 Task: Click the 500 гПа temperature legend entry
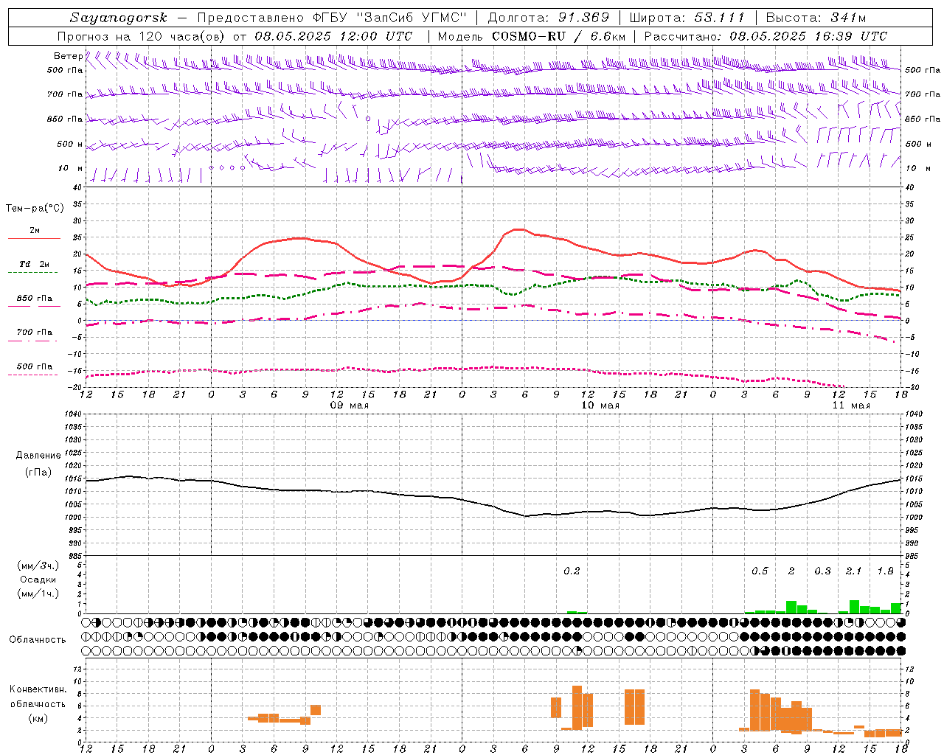click(35, 366)
